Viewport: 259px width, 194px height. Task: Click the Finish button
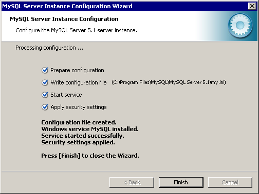click(181, 182)
